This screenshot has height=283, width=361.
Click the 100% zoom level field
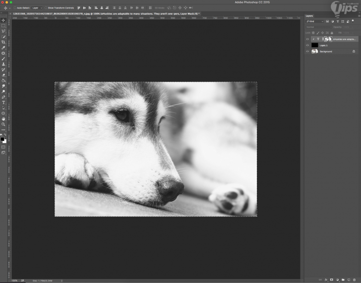(14, 281)
